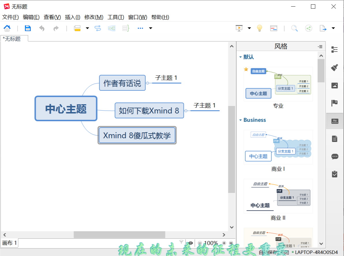Toggle the eye visibility icon in status bar
Screen dimensions: 344x256
[191, 243]
